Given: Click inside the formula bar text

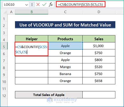Looking at the screenshot, I should pos(81,4).
